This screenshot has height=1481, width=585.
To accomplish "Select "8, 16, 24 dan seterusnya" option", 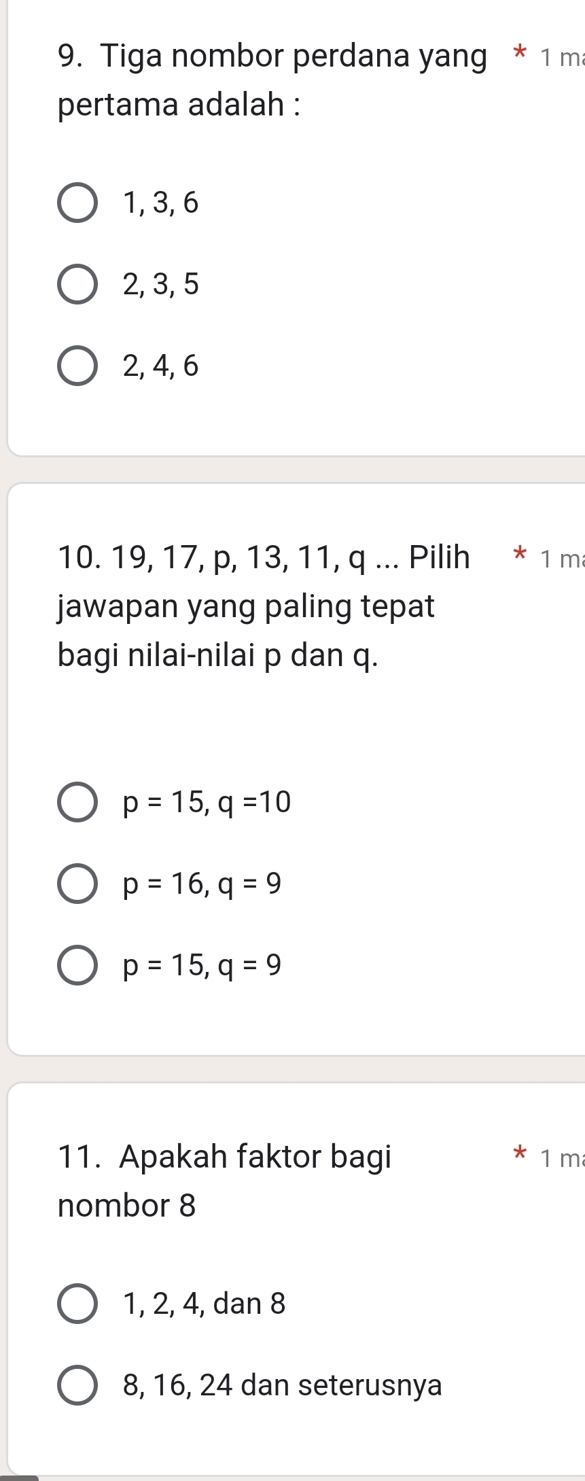I will point(77,1384).
